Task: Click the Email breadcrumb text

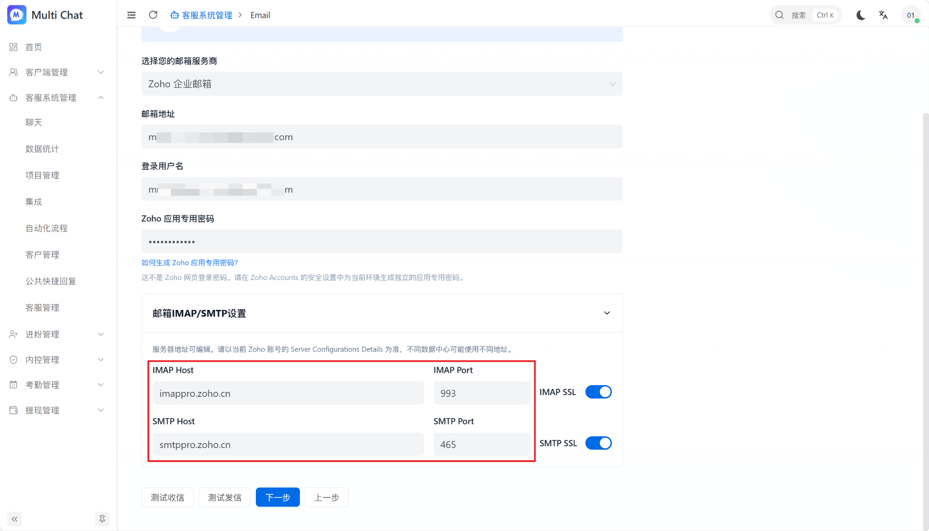Action: (x=260, y=15)
